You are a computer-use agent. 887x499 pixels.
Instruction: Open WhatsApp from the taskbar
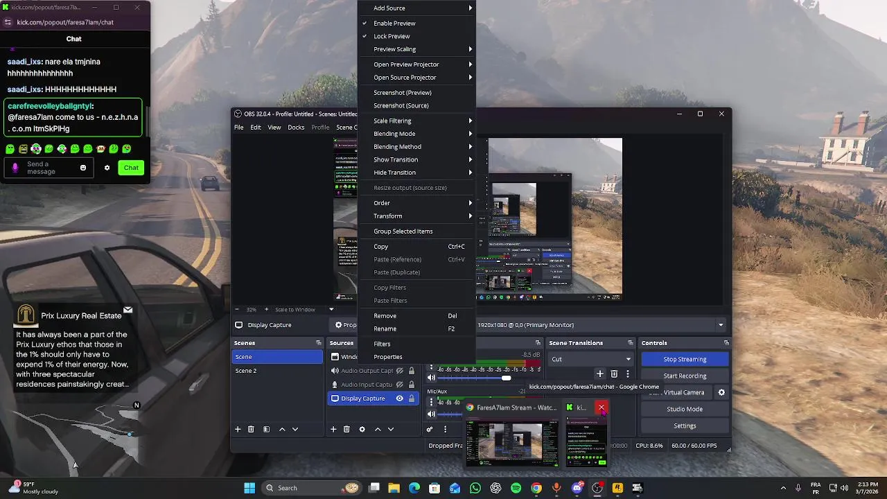point(475,488)
